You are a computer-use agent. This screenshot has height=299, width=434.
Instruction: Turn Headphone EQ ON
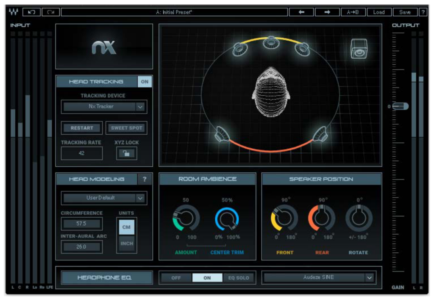(207, 278)
